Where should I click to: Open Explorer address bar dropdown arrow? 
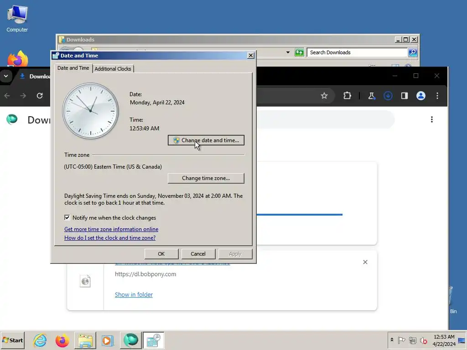click(288, 52)
